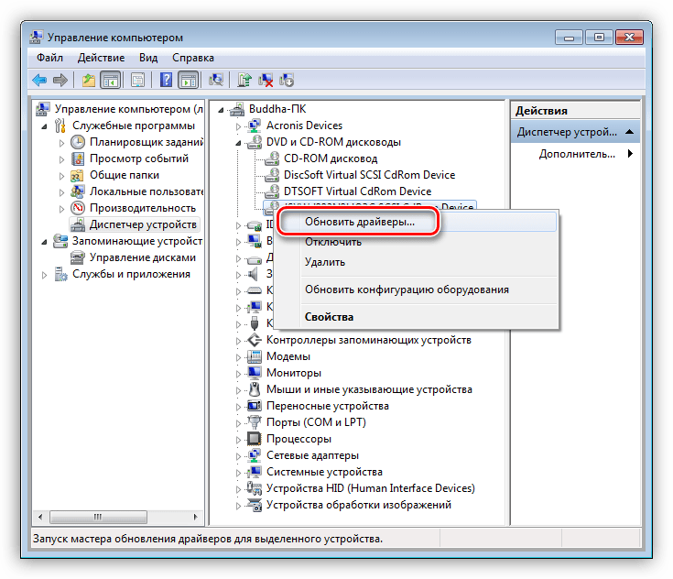The image size is (673, 579).
Task: Collapse the Buddha-ПК root node
Action: (x=221, y=110)
